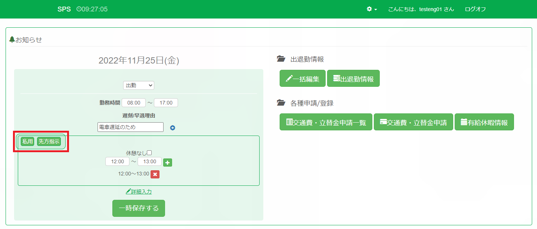The width and height of the screenshot is (537, 229).
Task: Open the settings gear menu
Action: pos(371,9)
